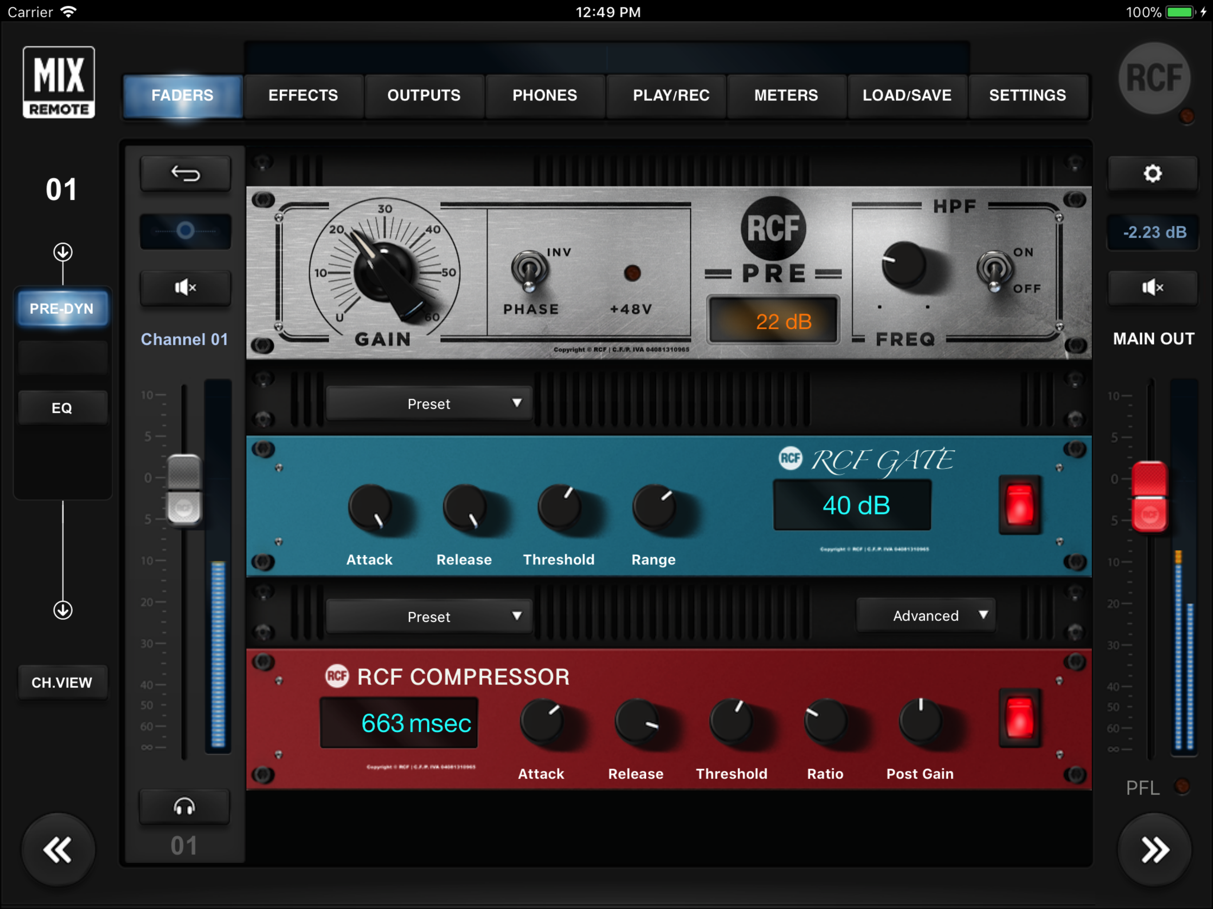Mute MAIN OUT with the speaker icon
Image resolution: width=1213 pixels, height=909 pixels.
point(1152,287)
